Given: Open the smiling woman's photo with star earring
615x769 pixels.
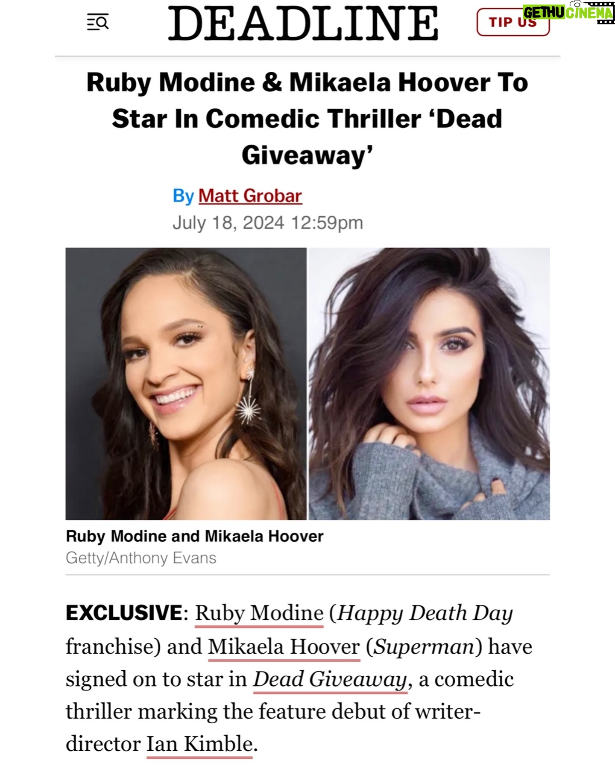Looking at the screenshot, I should (186, 384).
